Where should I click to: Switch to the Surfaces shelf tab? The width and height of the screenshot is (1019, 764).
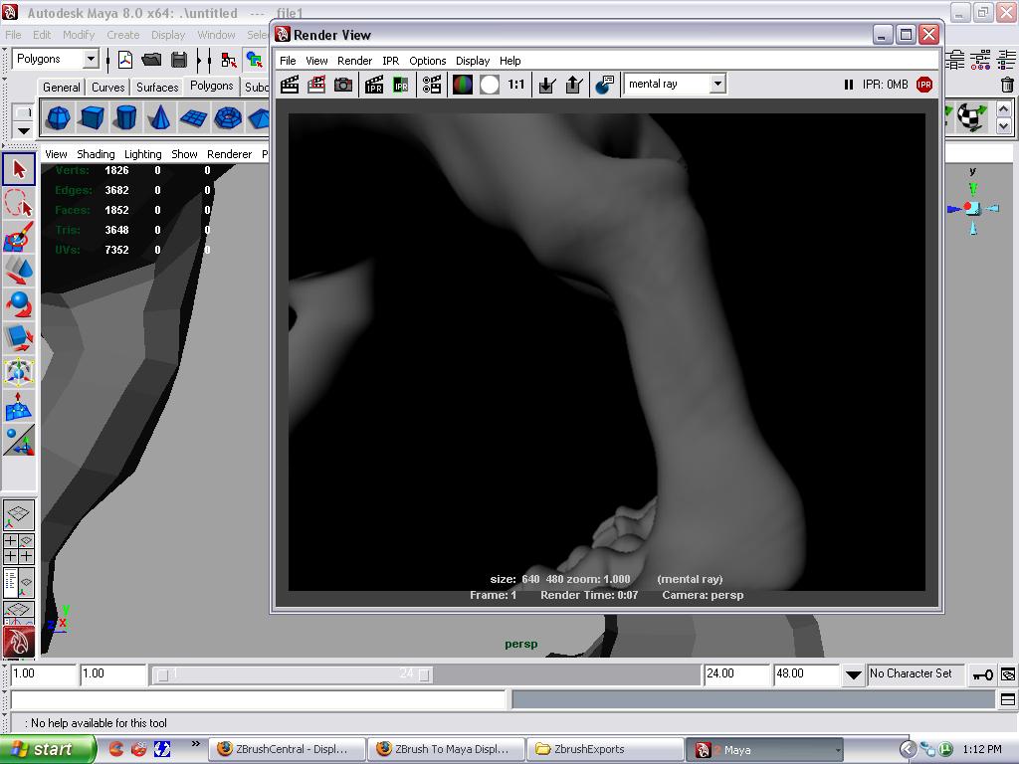pos(156,87)
